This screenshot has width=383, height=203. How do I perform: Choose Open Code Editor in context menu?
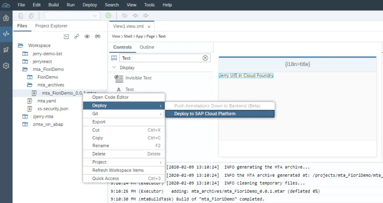click(x=124, y=97)
